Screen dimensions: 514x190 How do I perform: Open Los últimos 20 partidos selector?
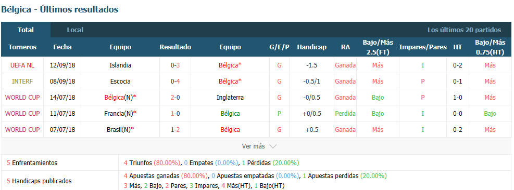coord(464,30)
